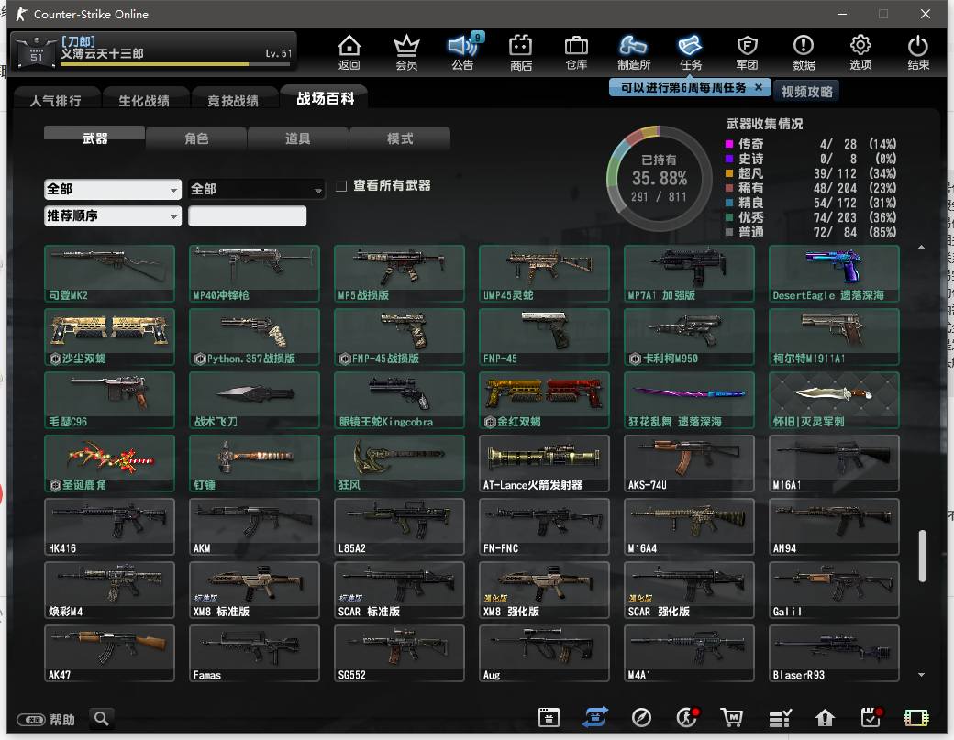Click the checklist icon in bottom toolbar
This screenshot has width=954, height=740.
point(780,719)
